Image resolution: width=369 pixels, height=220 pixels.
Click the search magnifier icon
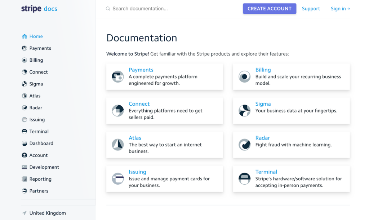107,8
